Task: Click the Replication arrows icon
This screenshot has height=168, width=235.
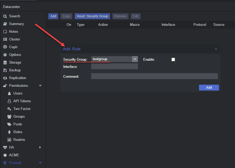Action: coord(5,78)
